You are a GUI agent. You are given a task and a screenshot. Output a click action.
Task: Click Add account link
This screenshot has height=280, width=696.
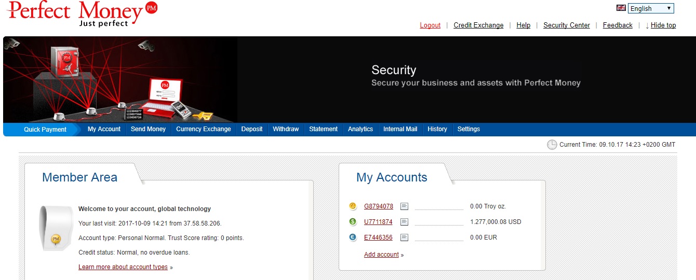point(381,255)
